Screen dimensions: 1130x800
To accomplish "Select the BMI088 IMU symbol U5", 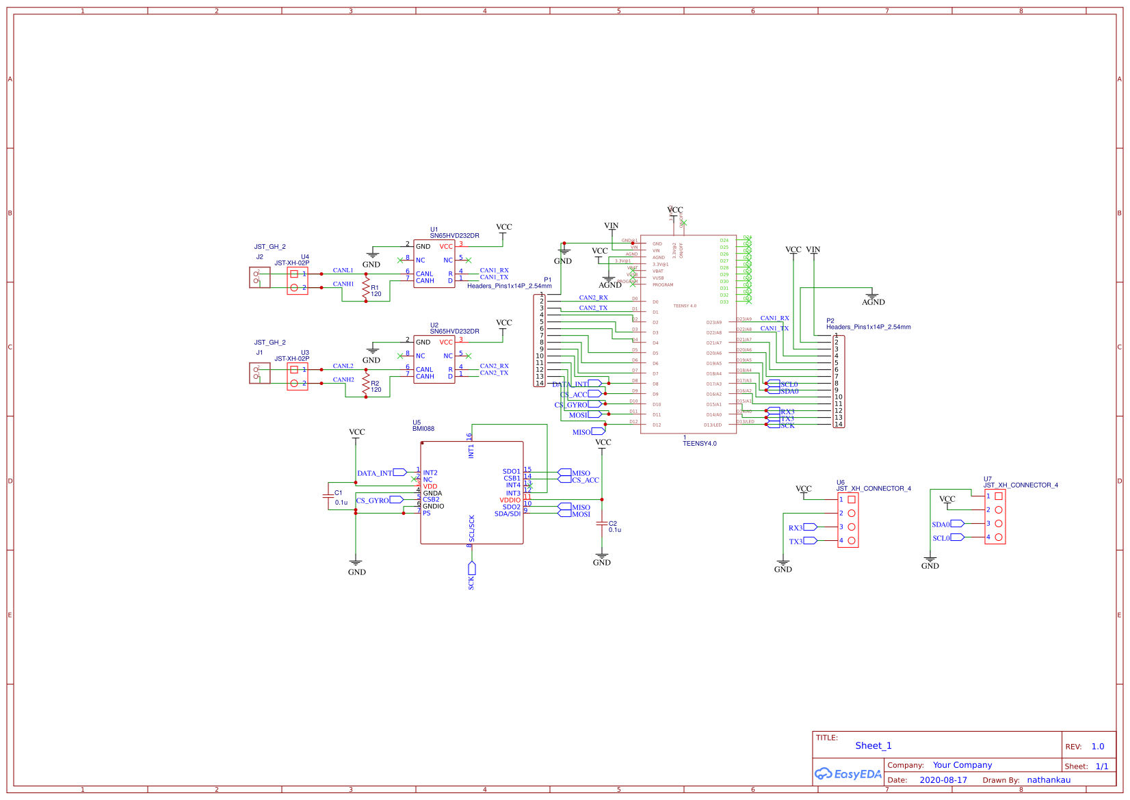I will (472, 492).
